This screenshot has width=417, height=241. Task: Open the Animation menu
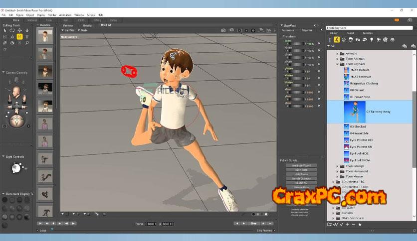65,15
